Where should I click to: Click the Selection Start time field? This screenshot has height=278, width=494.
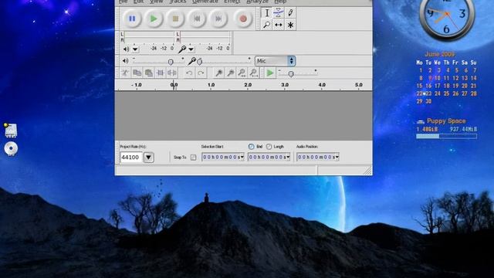(223, 157)
